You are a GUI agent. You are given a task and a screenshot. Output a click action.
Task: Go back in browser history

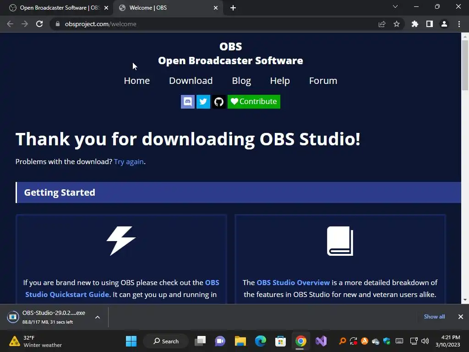click(x=10, y=24)
